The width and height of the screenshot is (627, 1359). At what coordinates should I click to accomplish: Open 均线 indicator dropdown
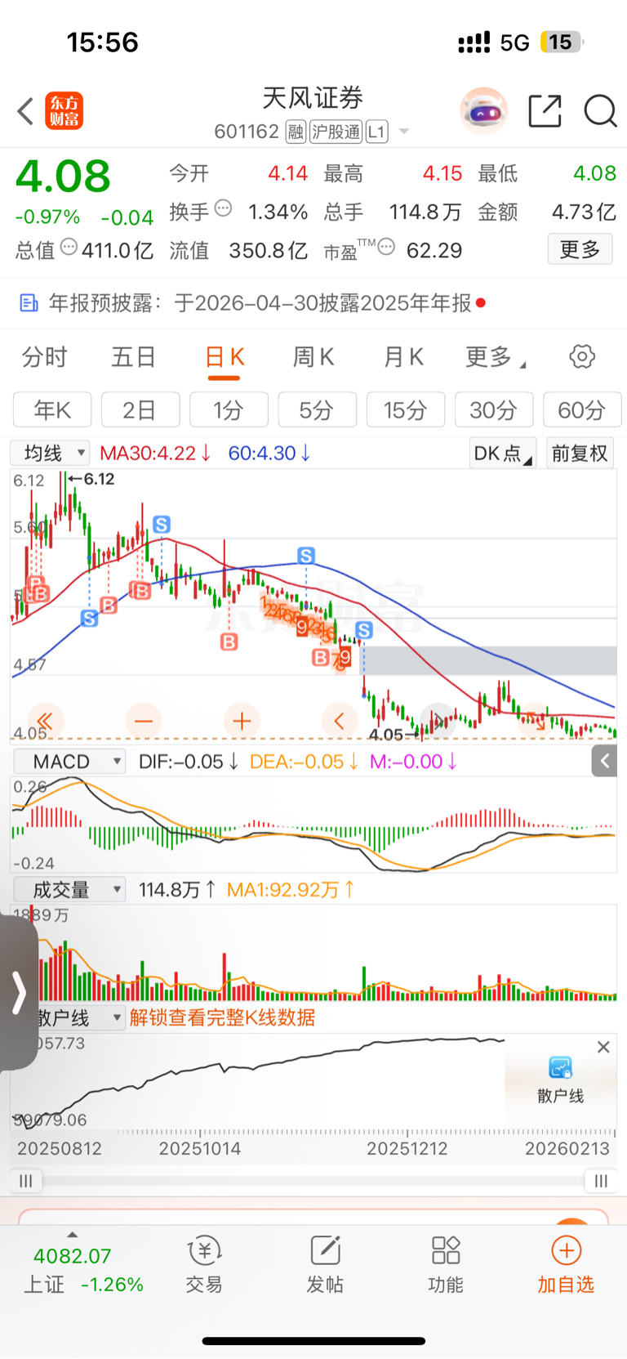pyautogui.click(x=50, y=453)
